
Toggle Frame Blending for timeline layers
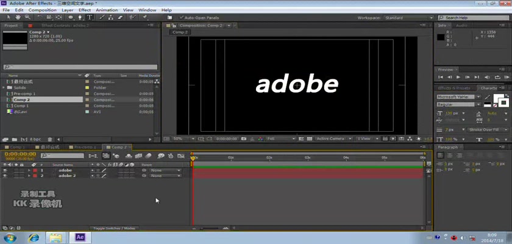(138, 156)
